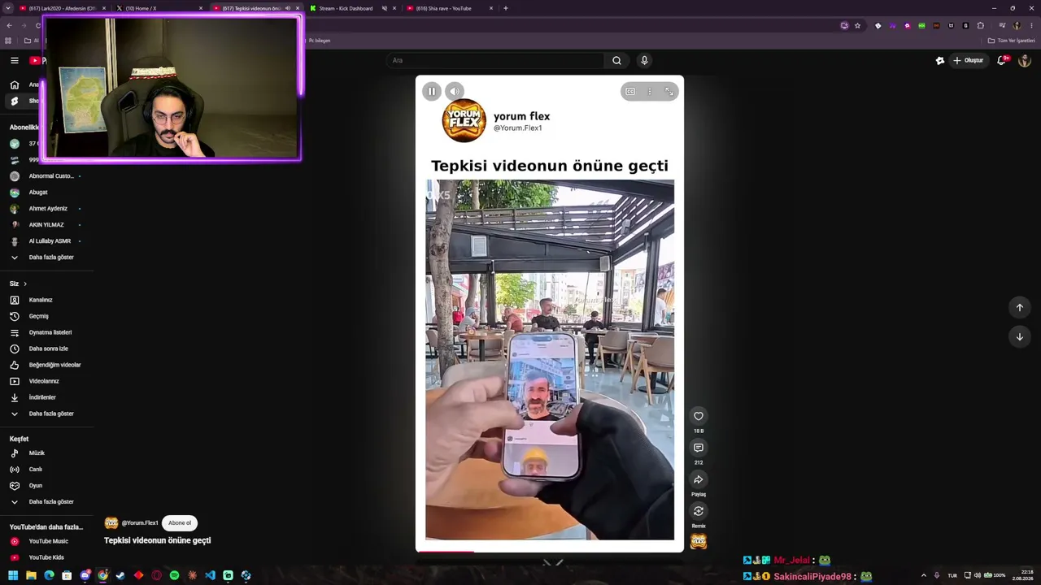Unmute the Kick Dashboard tab

click(x=385, y=8)
